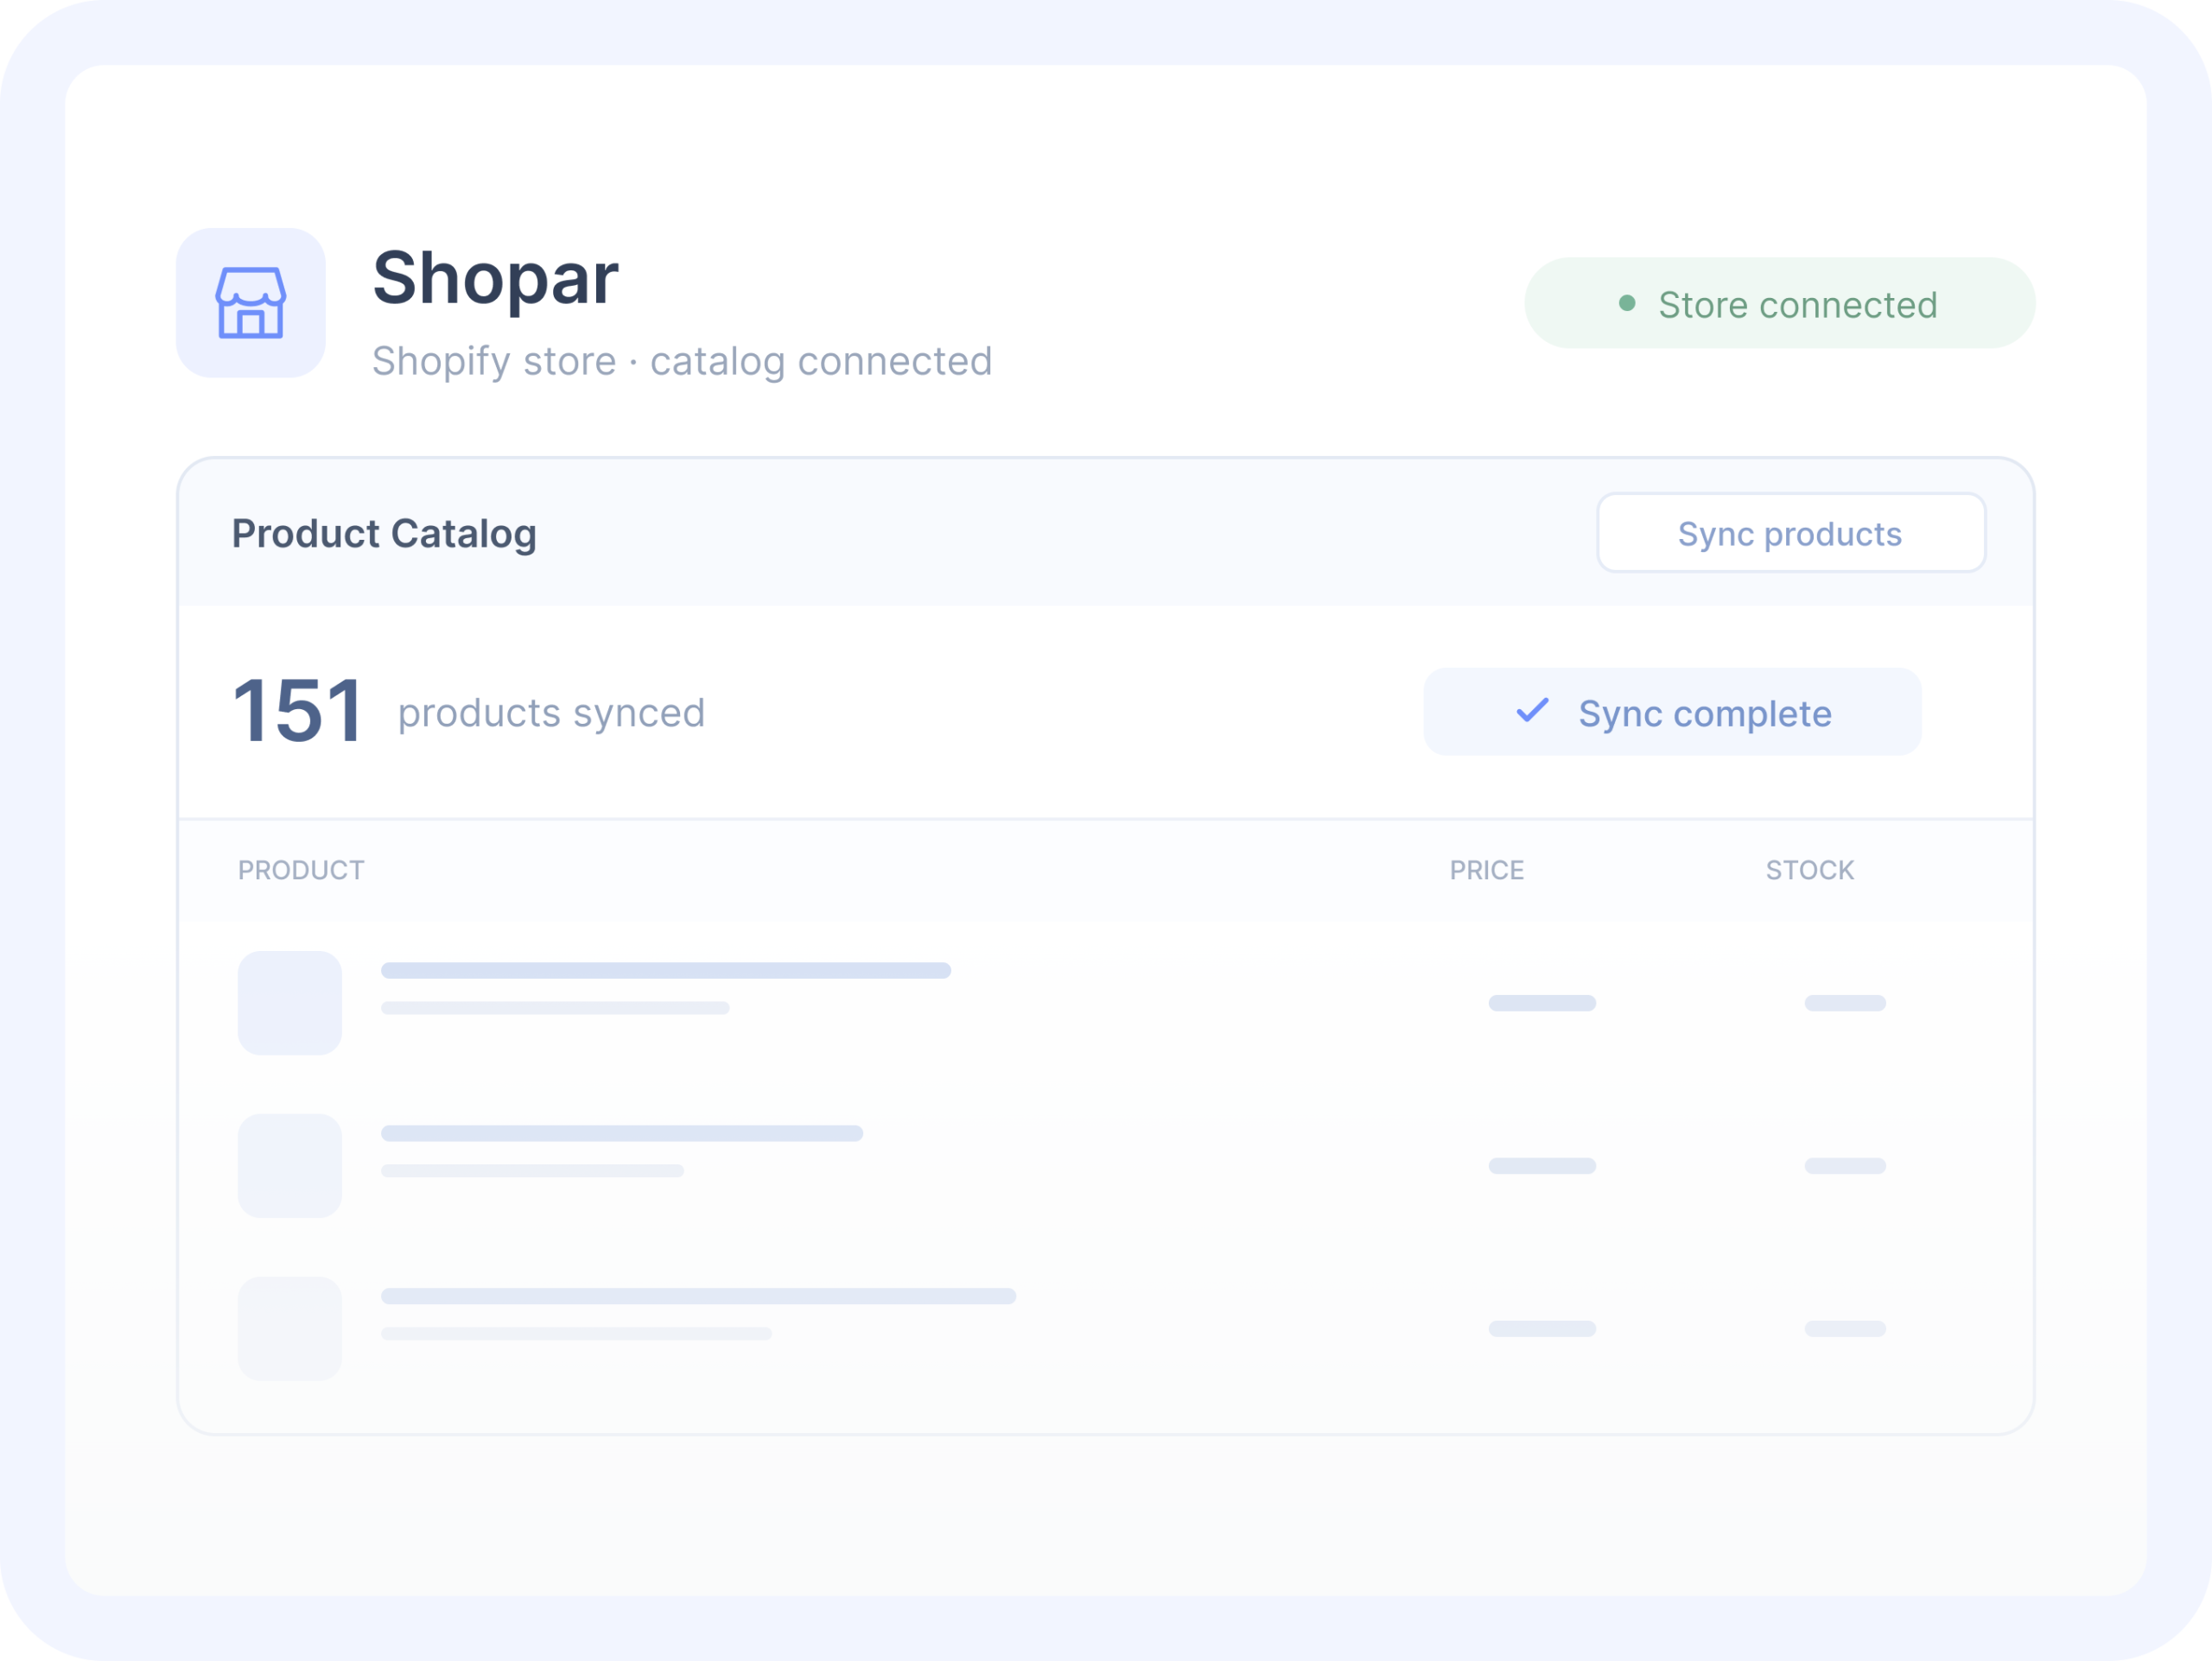Click the Sync complete indicator
Image resolution: width=2212 pixels, height=1661 pixels.
[1672, 712]
